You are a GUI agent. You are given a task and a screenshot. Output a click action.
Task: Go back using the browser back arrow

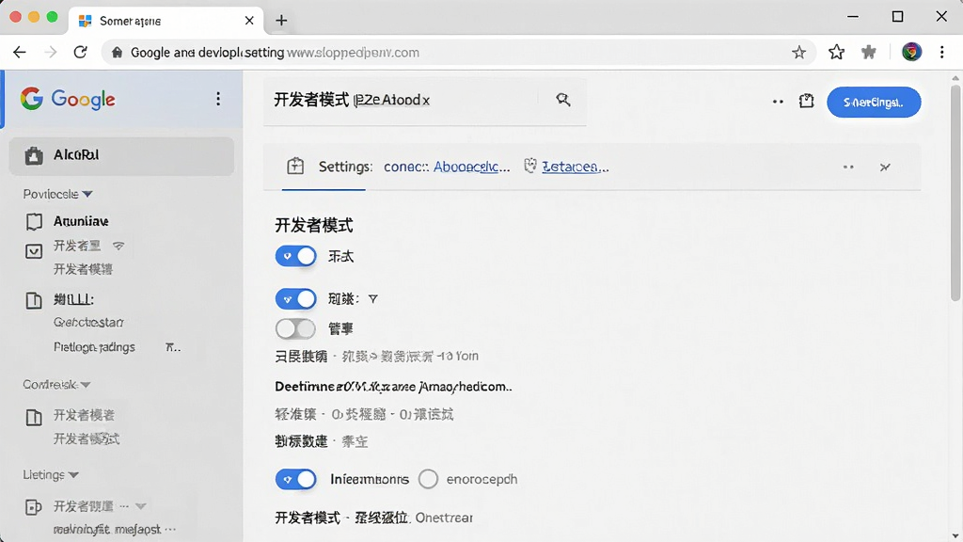[x=20, y=53]
